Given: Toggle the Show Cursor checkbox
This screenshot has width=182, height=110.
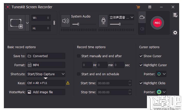Looking at the screenshot, I should (141, 56).
